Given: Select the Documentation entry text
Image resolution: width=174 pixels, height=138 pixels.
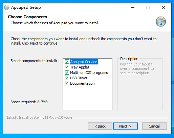Looking at the screenshot, I should pyautogui.click(x=82, y=83).
